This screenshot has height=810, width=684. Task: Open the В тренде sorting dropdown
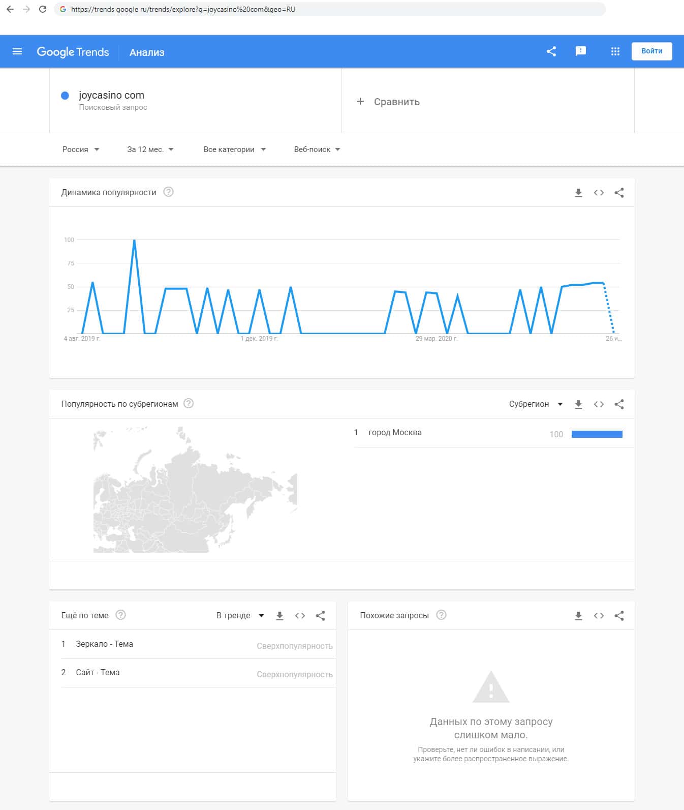240,616
